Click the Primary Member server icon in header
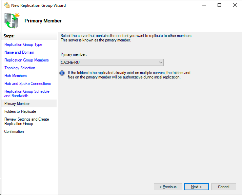Image resolution: width=242 pixels, height=195 pixels. point(12,21)
